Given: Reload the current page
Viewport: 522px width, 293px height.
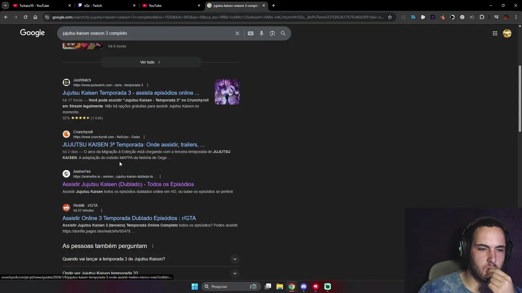Looking at the screenshot, I should (x=25, y=17).
